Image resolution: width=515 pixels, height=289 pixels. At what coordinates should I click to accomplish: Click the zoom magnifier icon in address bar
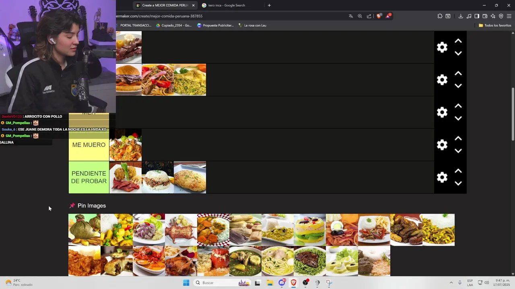tap(360, 16)
